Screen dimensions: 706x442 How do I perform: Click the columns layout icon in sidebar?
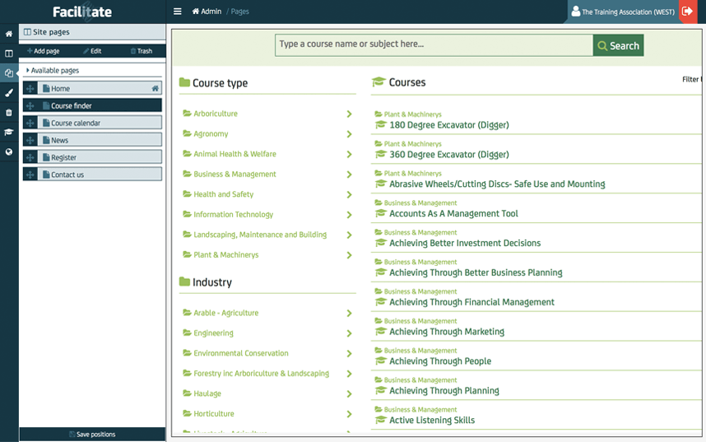[x=9, y=54]
